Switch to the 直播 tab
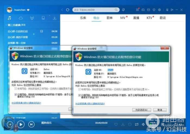 click(136, 18)
